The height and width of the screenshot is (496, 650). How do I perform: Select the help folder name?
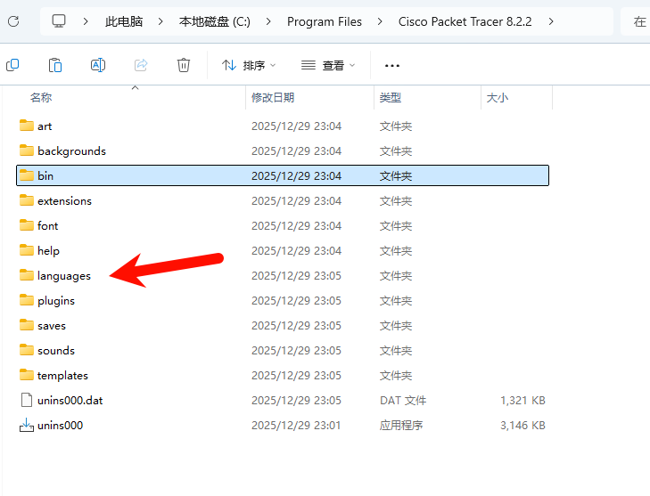click(48, 251)
